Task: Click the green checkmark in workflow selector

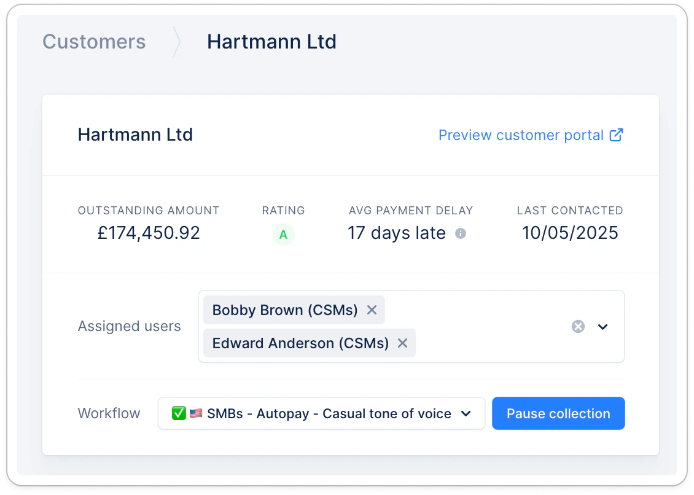Action: coord(179,413)
